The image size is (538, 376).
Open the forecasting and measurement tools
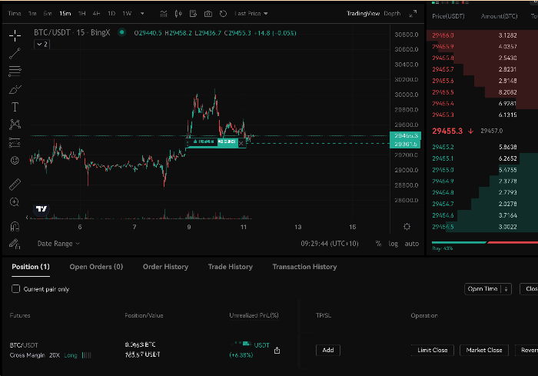click(x=15, y=142)
